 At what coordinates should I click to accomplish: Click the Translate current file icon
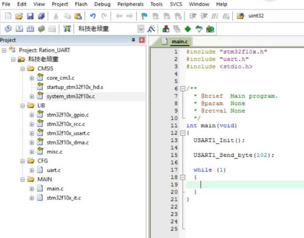point(8,29)
